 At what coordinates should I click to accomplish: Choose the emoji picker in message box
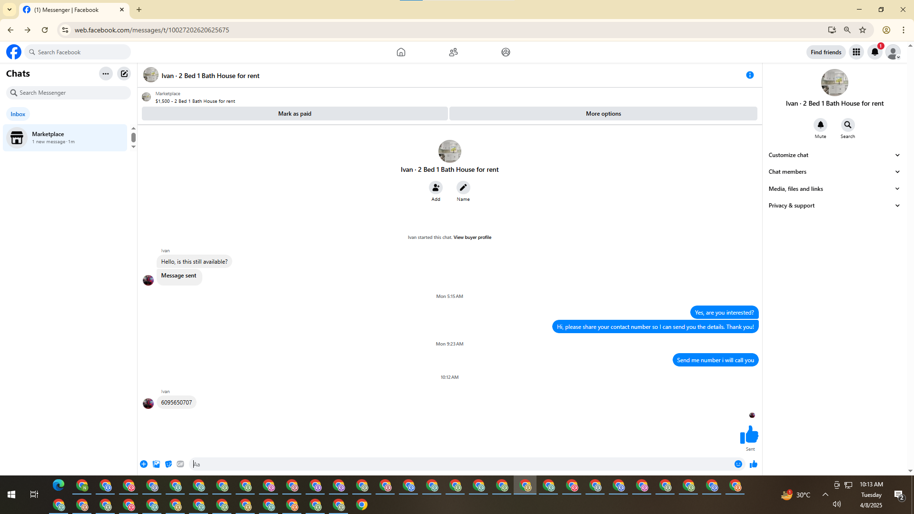tap(738, 464)
